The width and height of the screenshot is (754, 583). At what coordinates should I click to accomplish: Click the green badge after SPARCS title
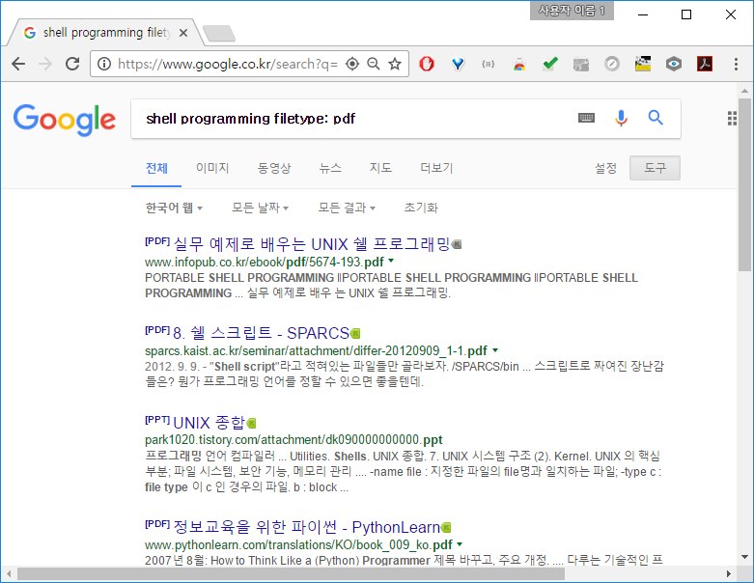(x=355, y=333)
